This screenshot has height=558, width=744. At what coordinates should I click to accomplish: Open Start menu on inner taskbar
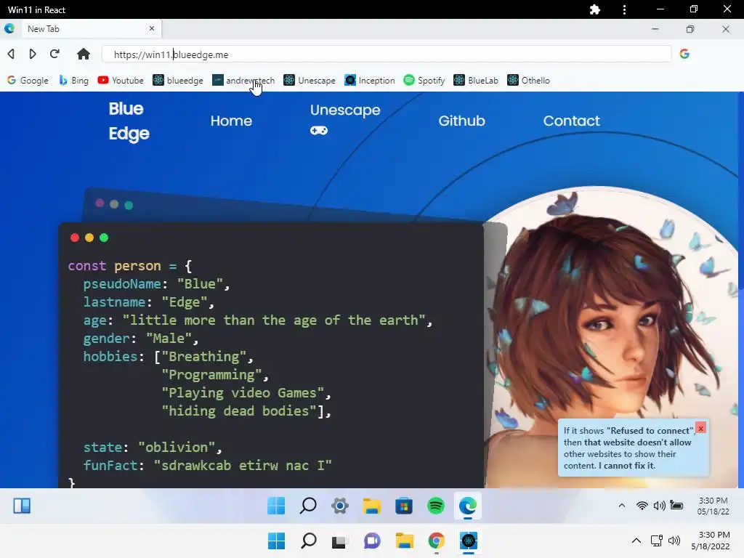[x=276, y=506]
